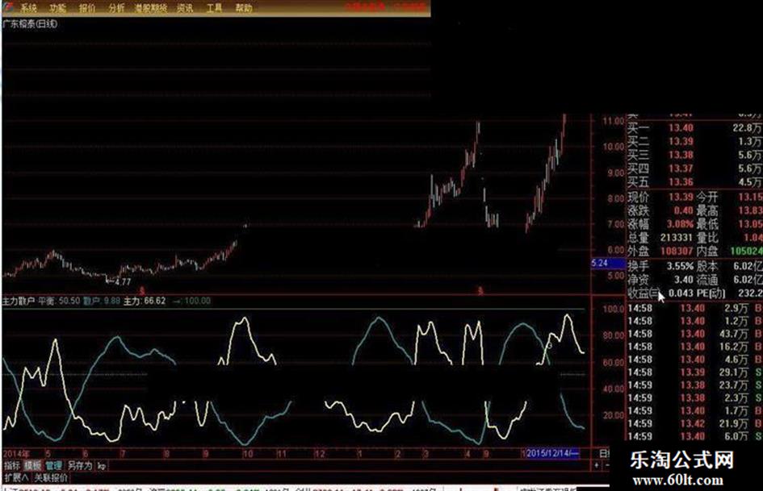Open the 资讯 menu
Screen dimensions: 763x491
(x=185, y=8)
